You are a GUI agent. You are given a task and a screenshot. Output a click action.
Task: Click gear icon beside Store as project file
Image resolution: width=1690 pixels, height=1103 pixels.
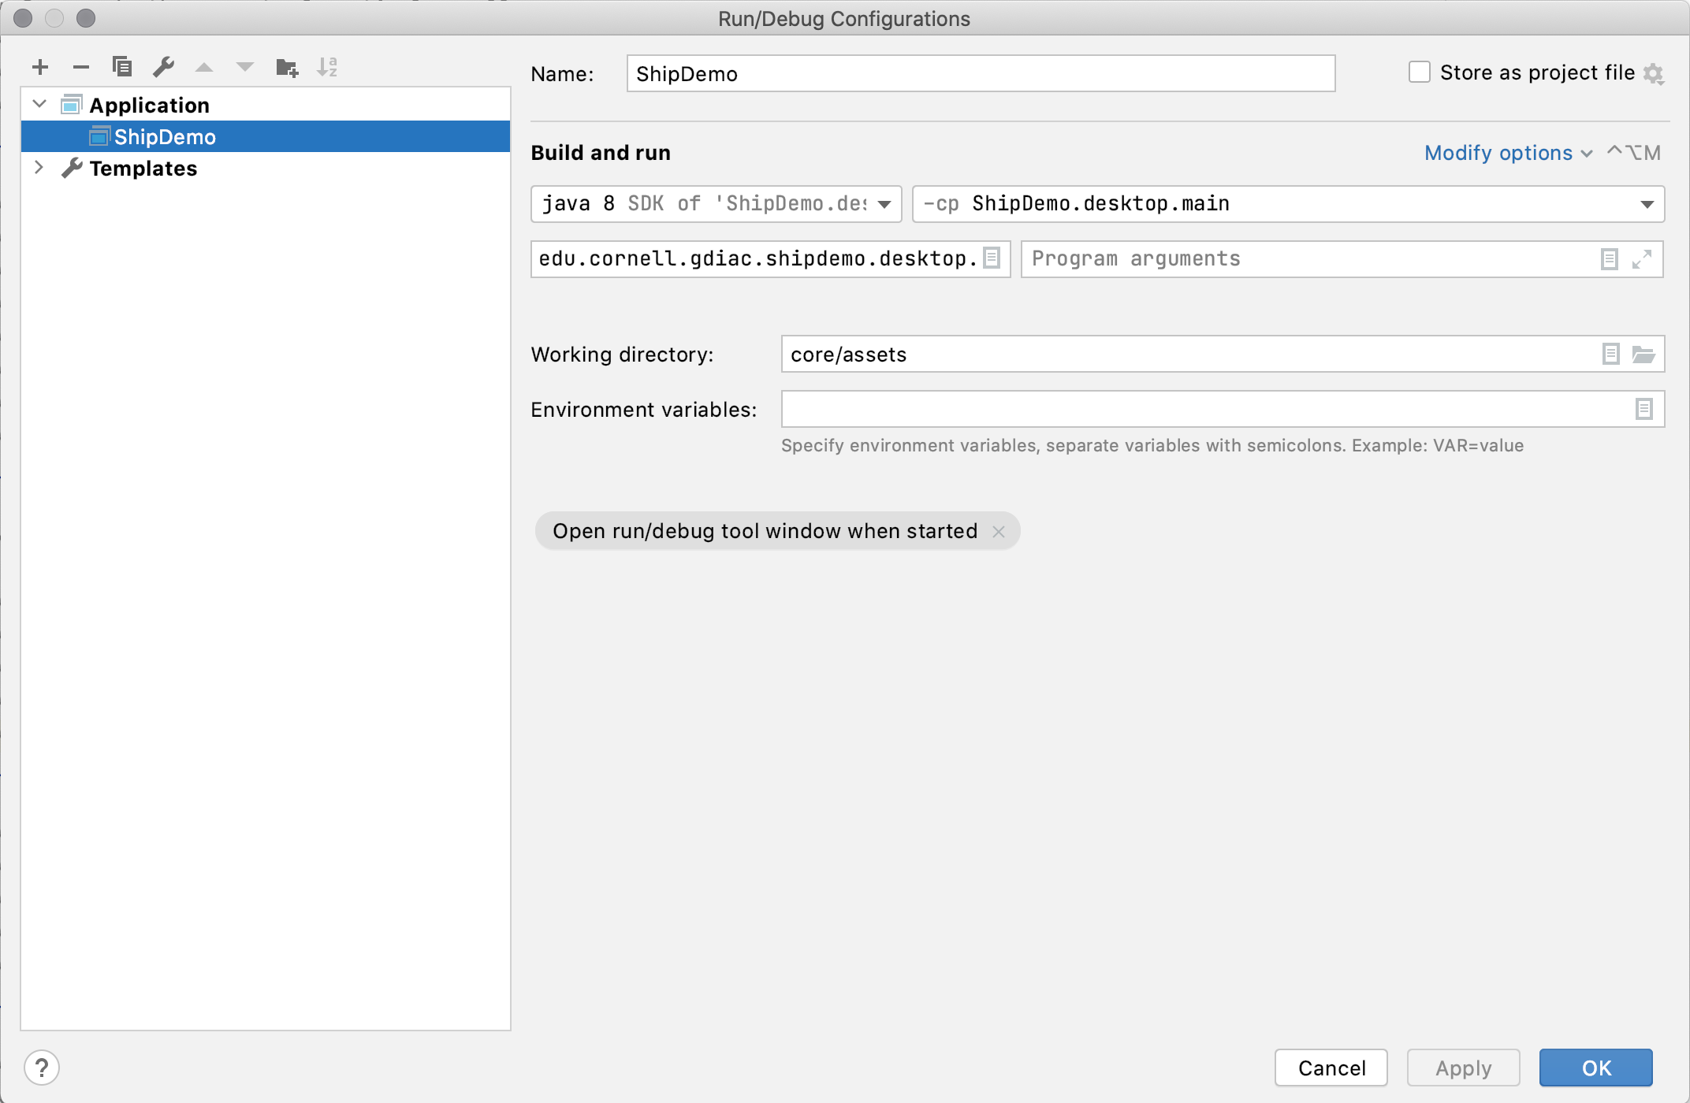[x=1654, y=74]
